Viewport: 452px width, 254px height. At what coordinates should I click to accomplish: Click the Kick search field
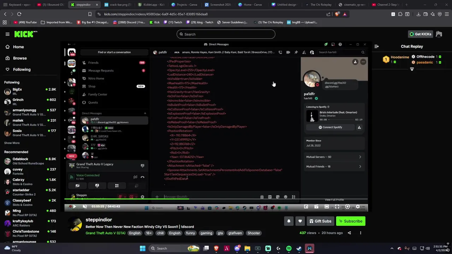[x=226, y=34]
